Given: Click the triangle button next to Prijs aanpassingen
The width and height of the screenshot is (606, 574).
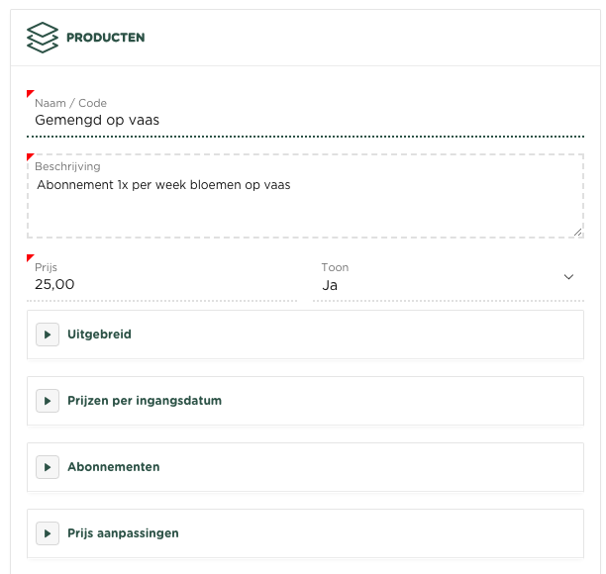Looking at the screenshot, I should [47, 533].
